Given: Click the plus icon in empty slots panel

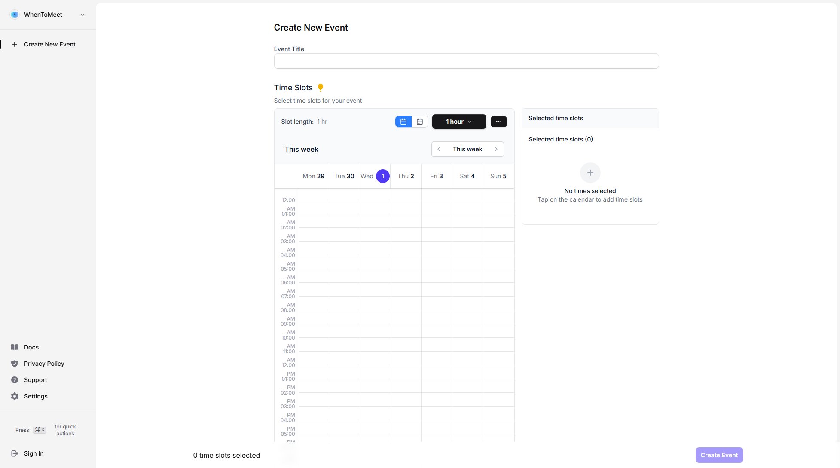Looking at the screenshot, I should pos(590,173).
